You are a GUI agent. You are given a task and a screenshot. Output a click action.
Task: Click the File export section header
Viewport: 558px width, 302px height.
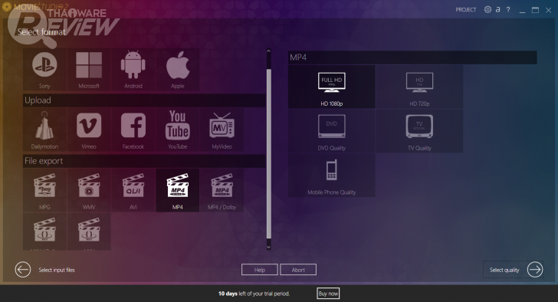pyautogui.click(x=144, y=161)
